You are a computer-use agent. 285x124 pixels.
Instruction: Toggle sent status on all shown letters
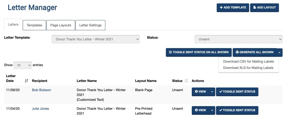coord(199,52)
